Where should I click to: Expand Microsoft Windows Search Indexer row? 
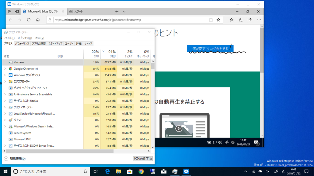click(x=5, y=126)
